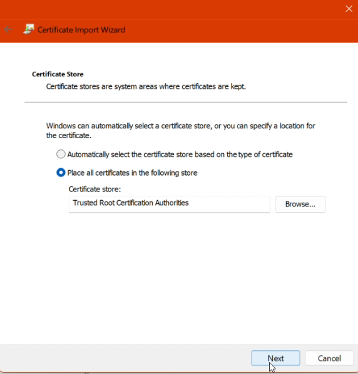Open the Browse... certificate store picker

(300, 204)
